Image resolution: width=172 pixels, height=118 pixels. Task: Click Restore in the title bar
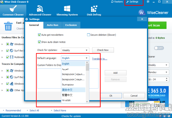[117, 2]
